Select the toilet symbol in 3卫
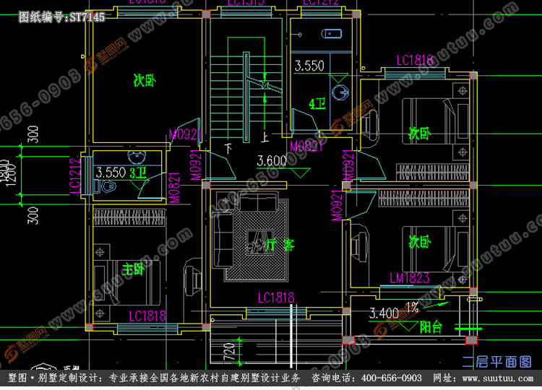Image resolution: width=542 pixels, height=390 pixels. (106, 187)
